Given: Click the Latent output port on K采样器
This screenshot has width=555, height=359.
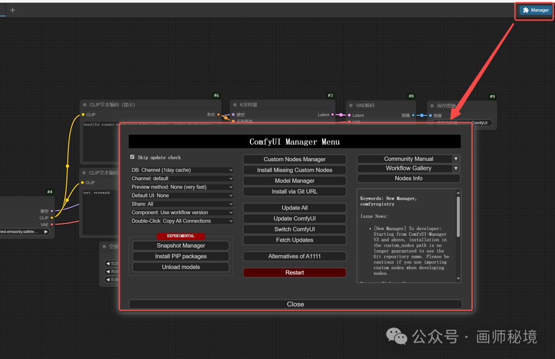Looking at the screenshot, I should [x=332, y=115].
